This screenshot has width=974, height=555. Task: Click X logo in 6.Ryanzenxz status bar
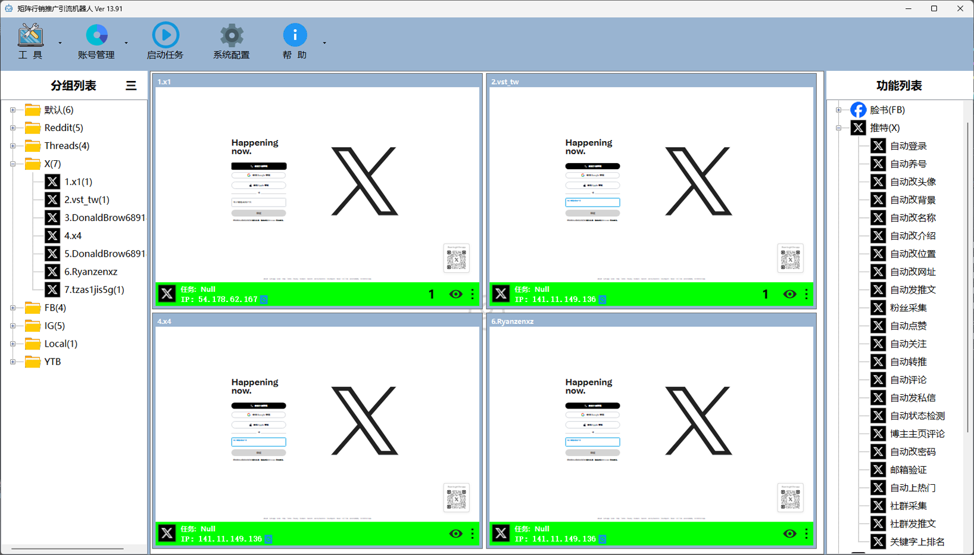(x=501, y=533)
